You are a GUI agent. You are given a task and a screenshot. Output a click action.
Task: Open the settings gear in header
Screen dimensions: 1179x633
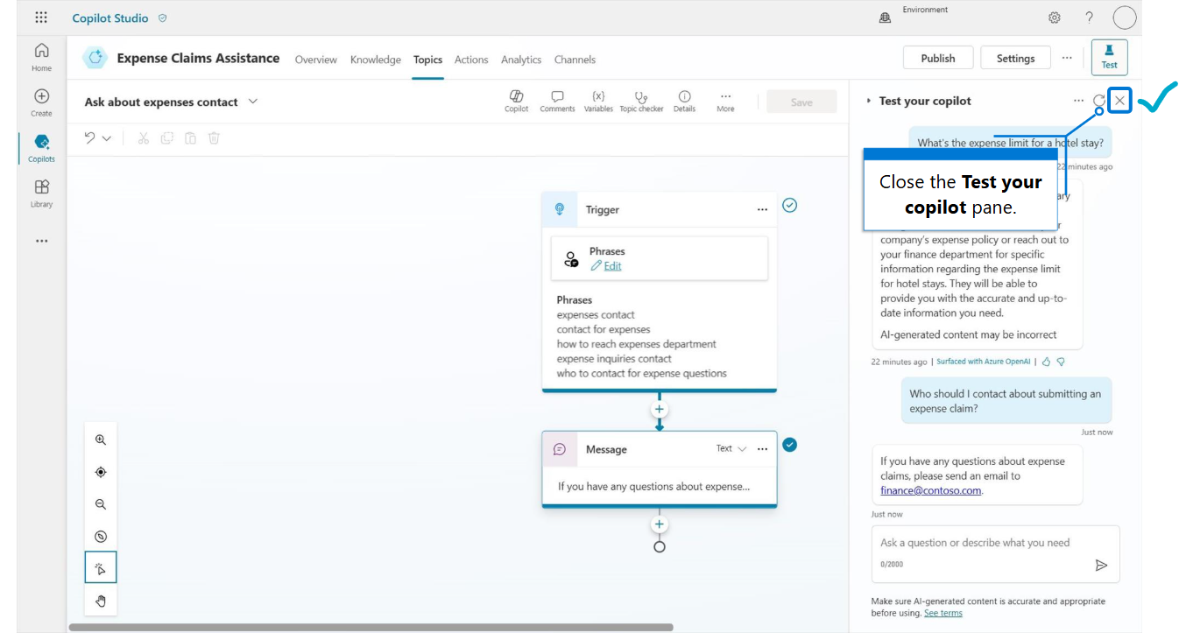tap(1055, 18)
